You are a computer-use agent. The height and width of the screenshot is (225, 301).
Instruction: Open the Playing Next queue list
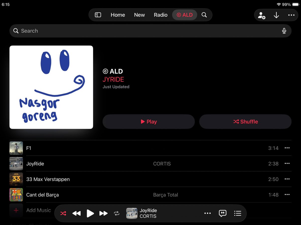pyautogui.click(x=238, y=213)
